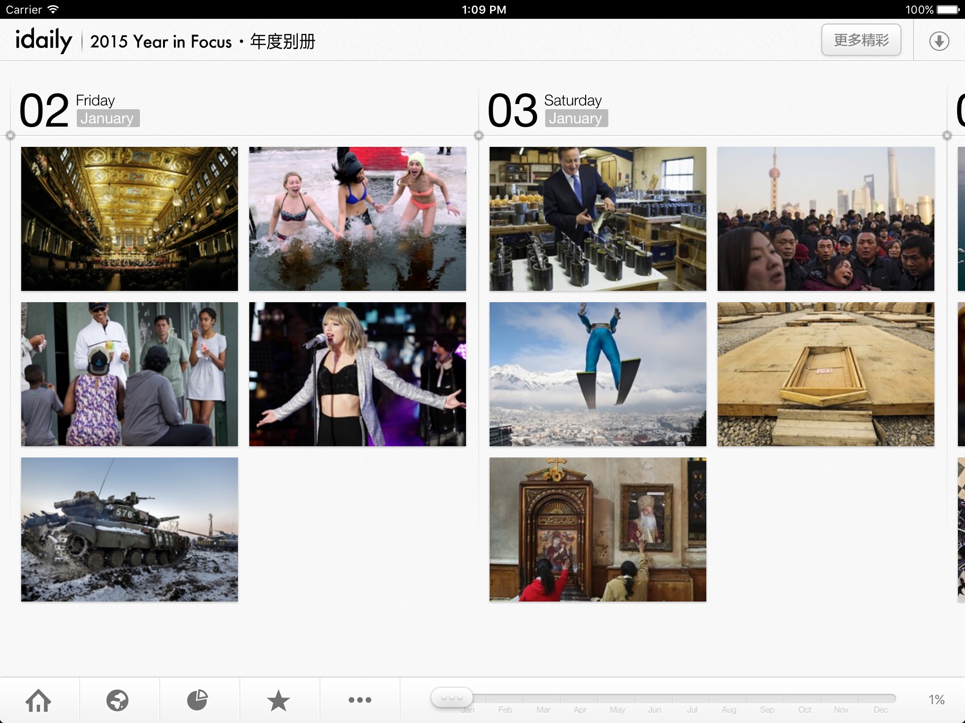Open the golden concert hall photo

coord(130,219)
